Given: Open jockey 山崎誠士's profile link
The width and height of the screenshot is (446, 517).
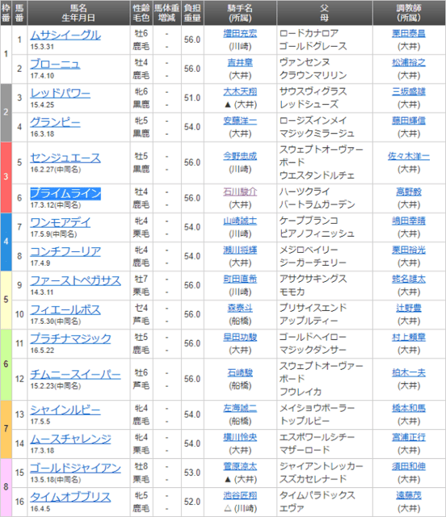Looking at the screenshot, I should (x=240, y=221).
